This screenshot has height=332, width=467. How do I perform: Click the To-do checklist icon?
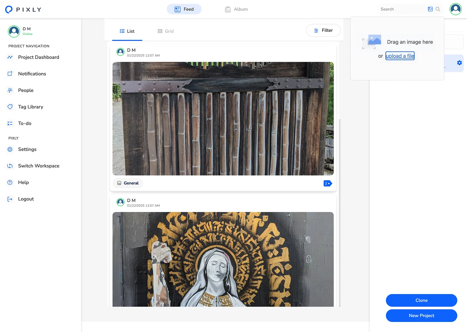[10, 123]
